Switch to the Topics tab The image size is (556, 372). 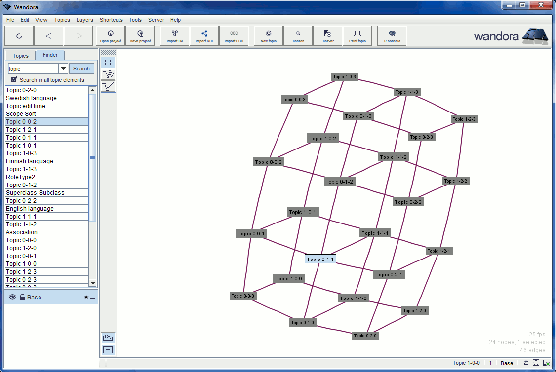[20, 56]
